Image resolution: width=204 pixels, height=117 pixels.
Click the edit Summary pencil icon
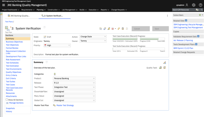pos(164,63)
